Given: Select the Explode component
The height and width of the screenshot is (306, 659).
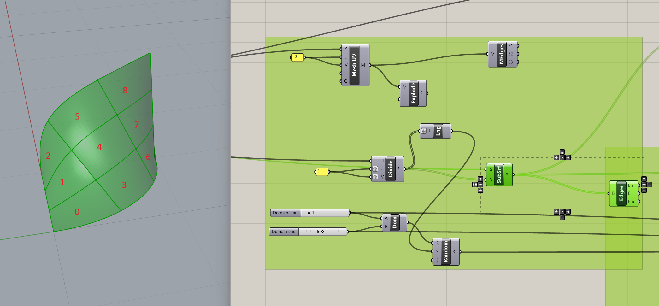Looking at the screenshot, I should [413, 93].
